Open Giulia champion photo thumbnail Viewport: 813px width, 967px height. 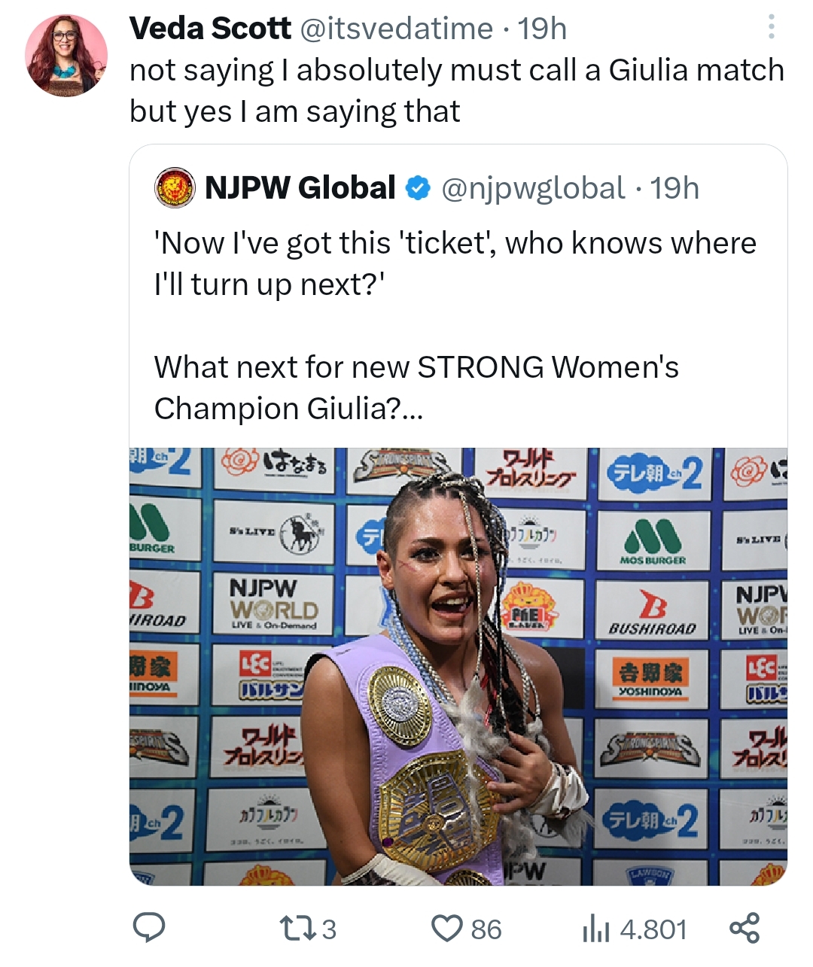458,667
